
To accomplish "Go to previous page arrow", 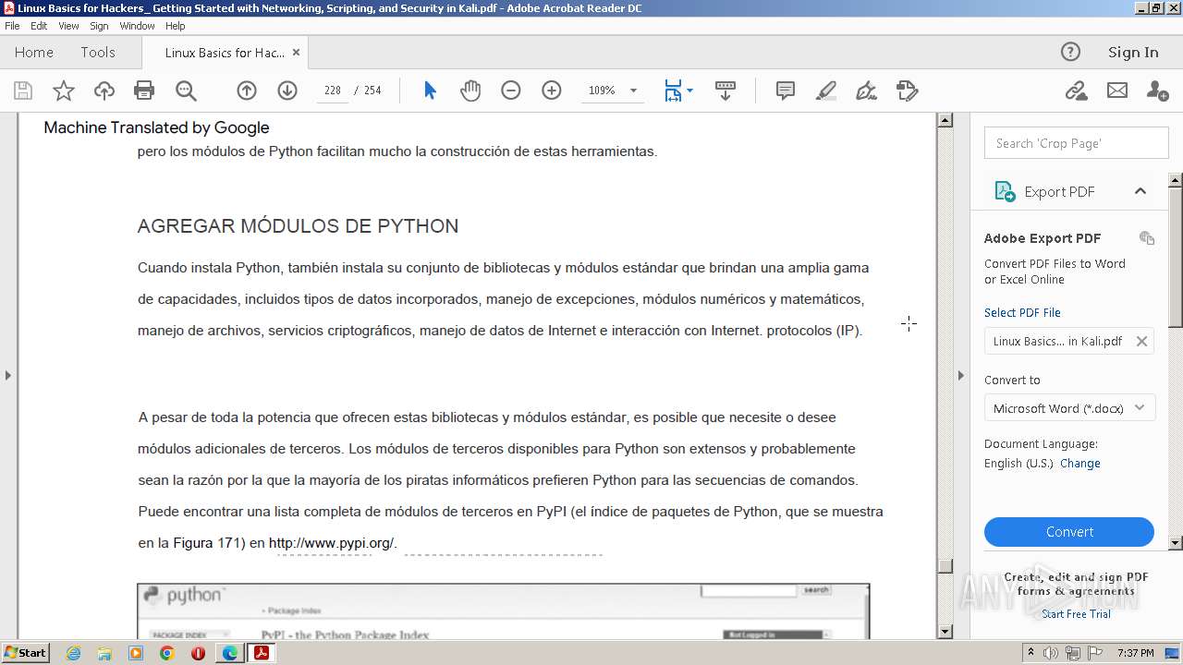I will tap(247, 91).
